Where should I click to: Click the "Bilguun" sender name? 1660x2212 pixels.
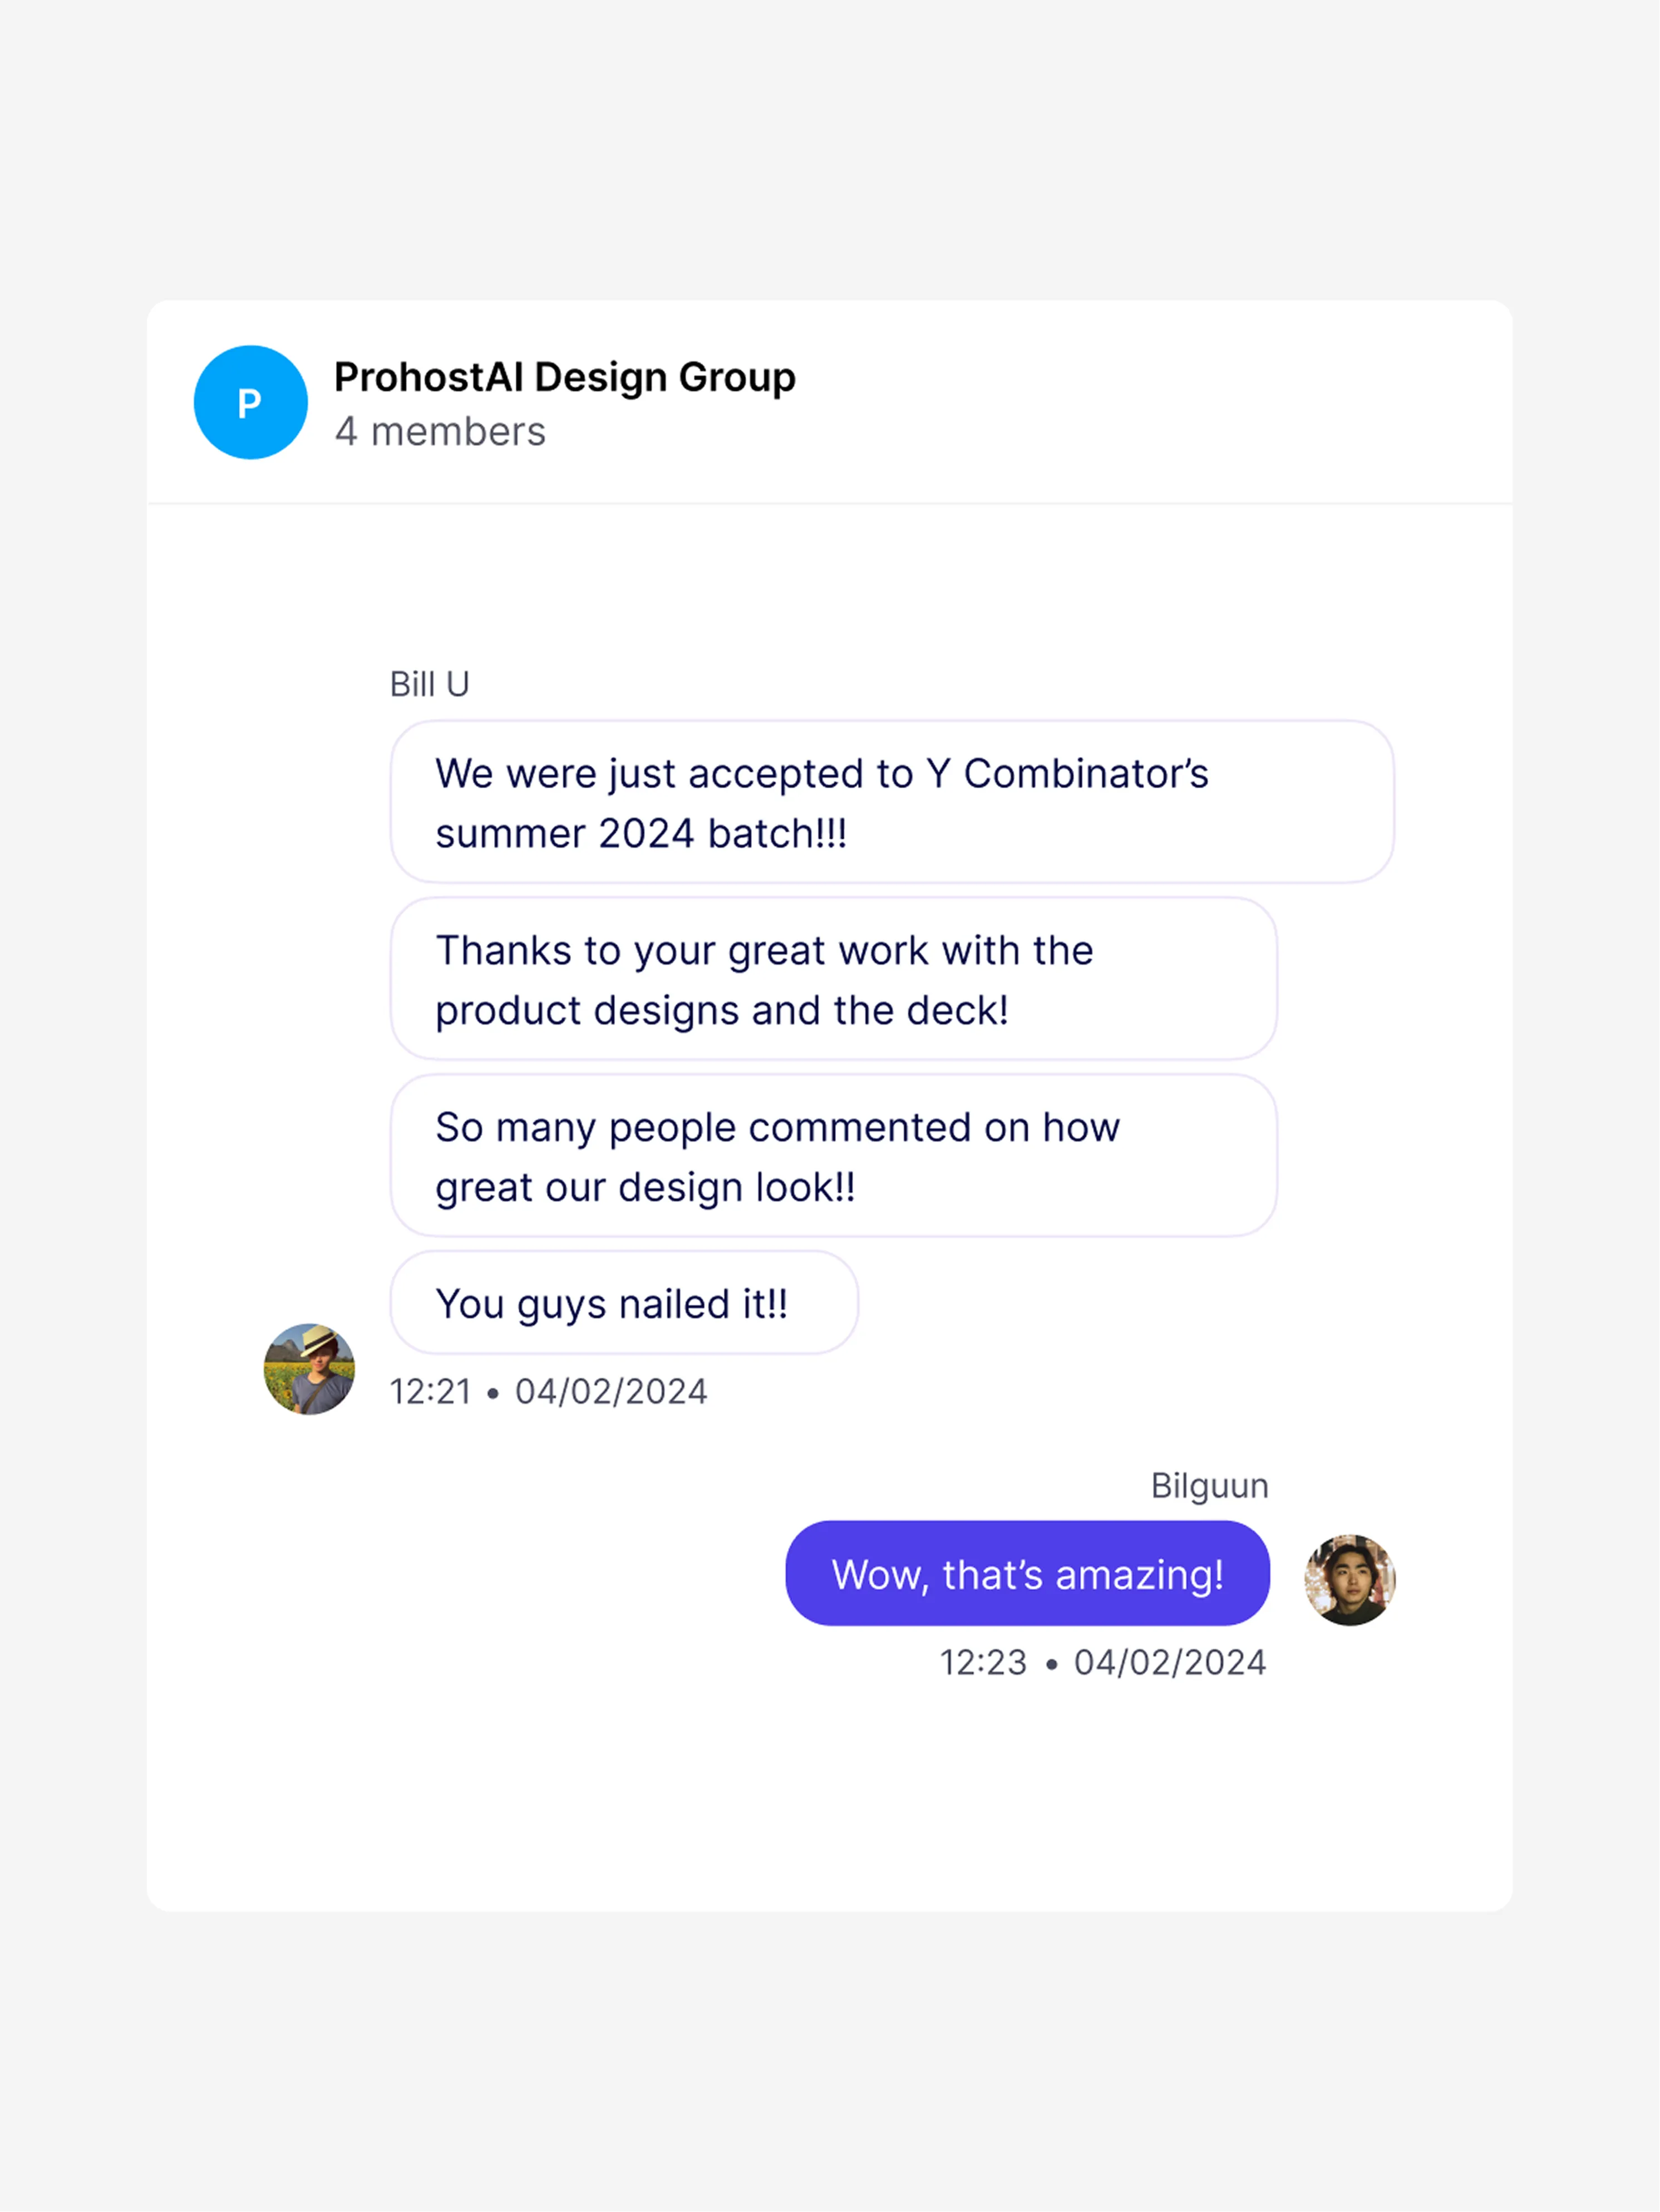(x=1209, y=1485)
